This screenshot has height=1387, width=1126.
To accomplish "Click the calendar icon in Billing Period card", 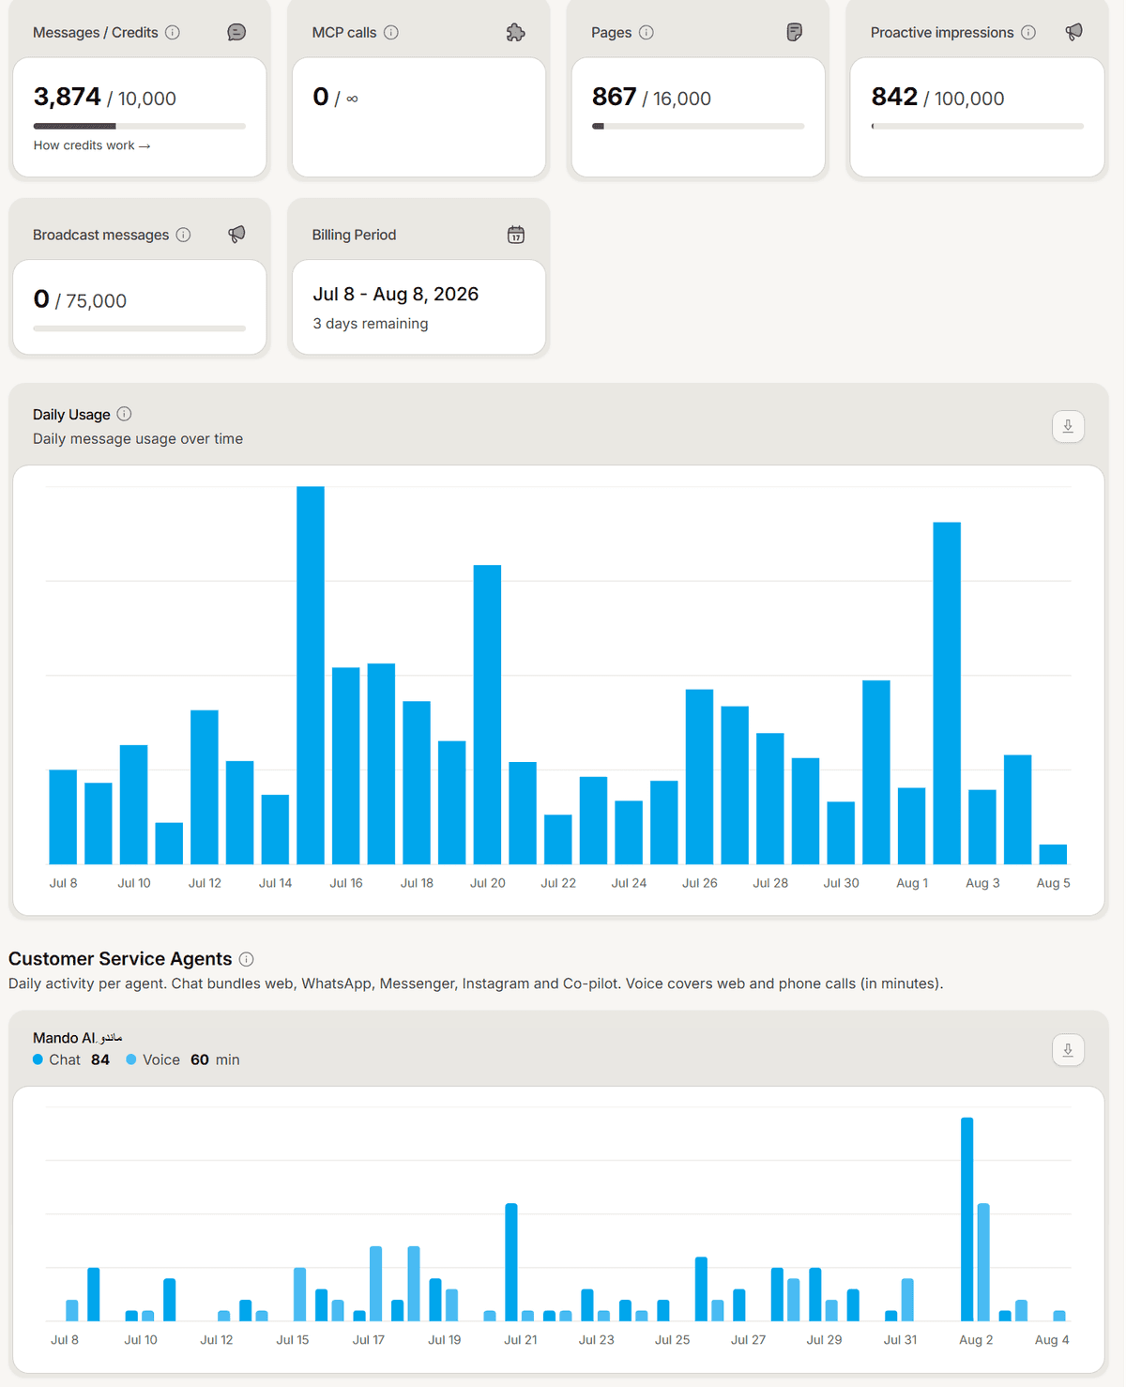I will 516,235.
